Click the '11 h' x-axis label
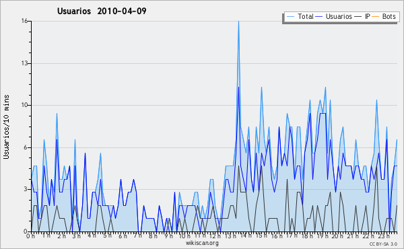 pyautogui.click(x=200, y=236)
